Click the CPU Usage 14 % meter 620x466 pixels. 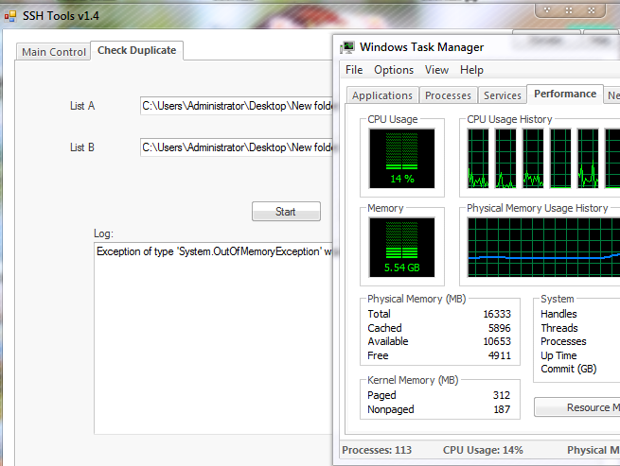tap(401, 159)
